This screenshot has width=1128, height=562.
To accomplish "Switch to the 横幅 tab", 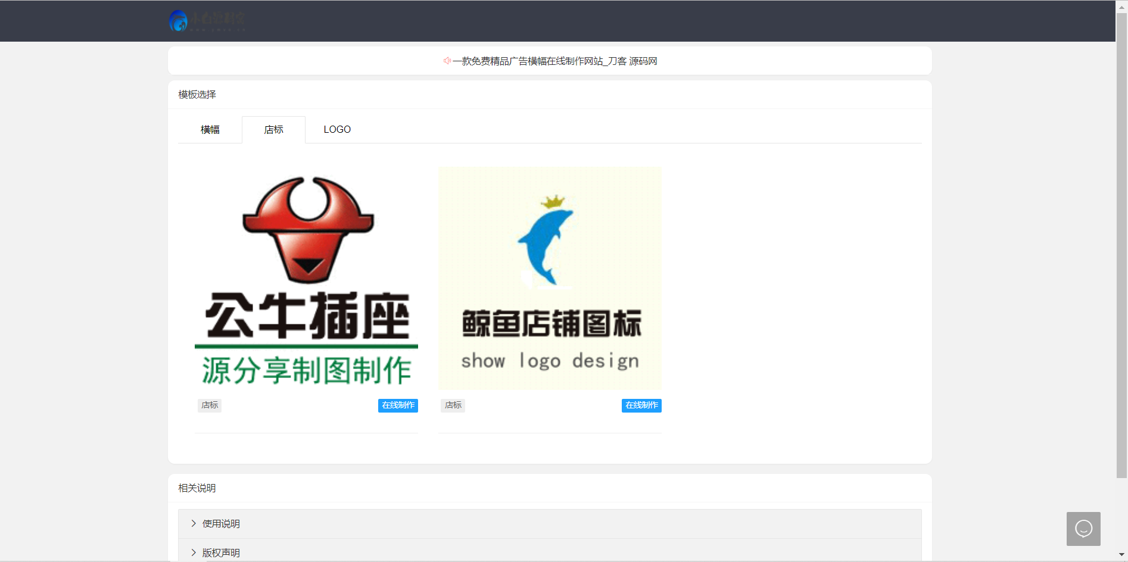I will pyautogui.click(x=210, y=129).
